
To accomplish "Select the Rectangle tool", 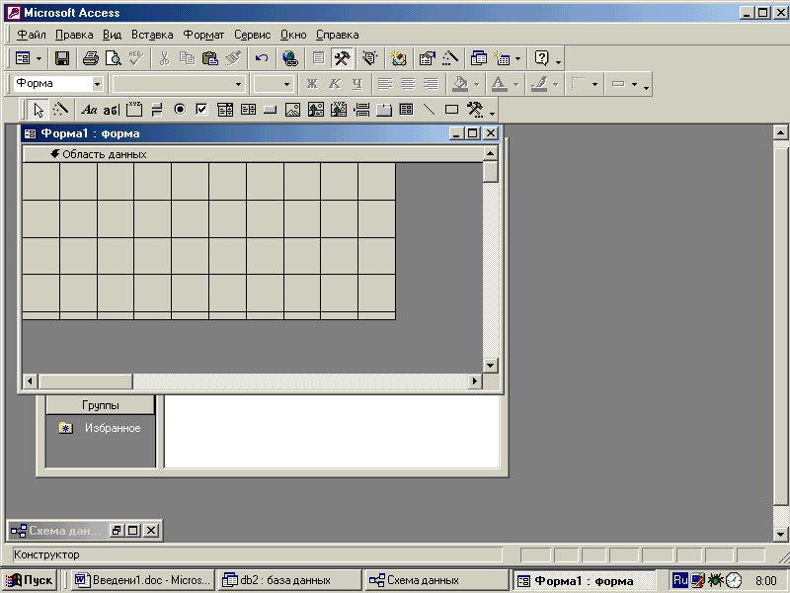I will point(452,110).
